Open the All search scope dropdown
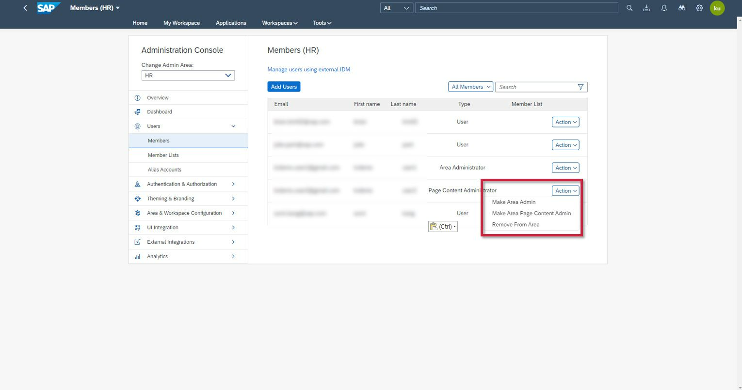The width and height of the screenshot is (742, 390). (x=397, y=8)
